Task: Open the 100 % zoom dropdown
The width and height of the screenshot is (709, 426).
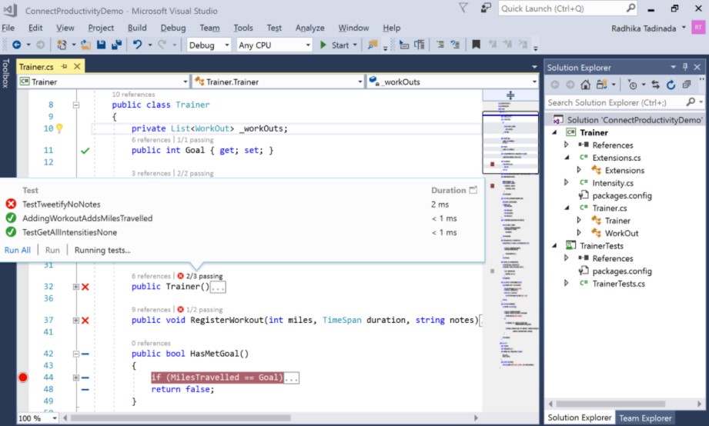Action: point(38,418)
